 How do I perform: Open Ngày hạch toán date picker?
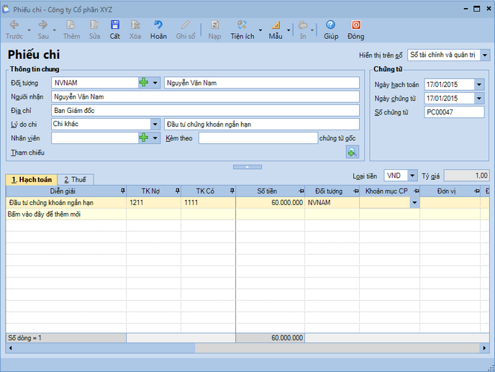point(479,84)
